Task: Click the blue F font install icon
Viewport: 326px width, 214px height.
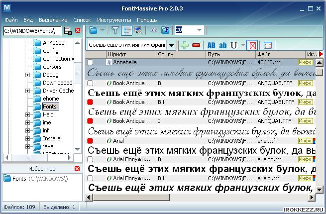Action: (166, 30)
